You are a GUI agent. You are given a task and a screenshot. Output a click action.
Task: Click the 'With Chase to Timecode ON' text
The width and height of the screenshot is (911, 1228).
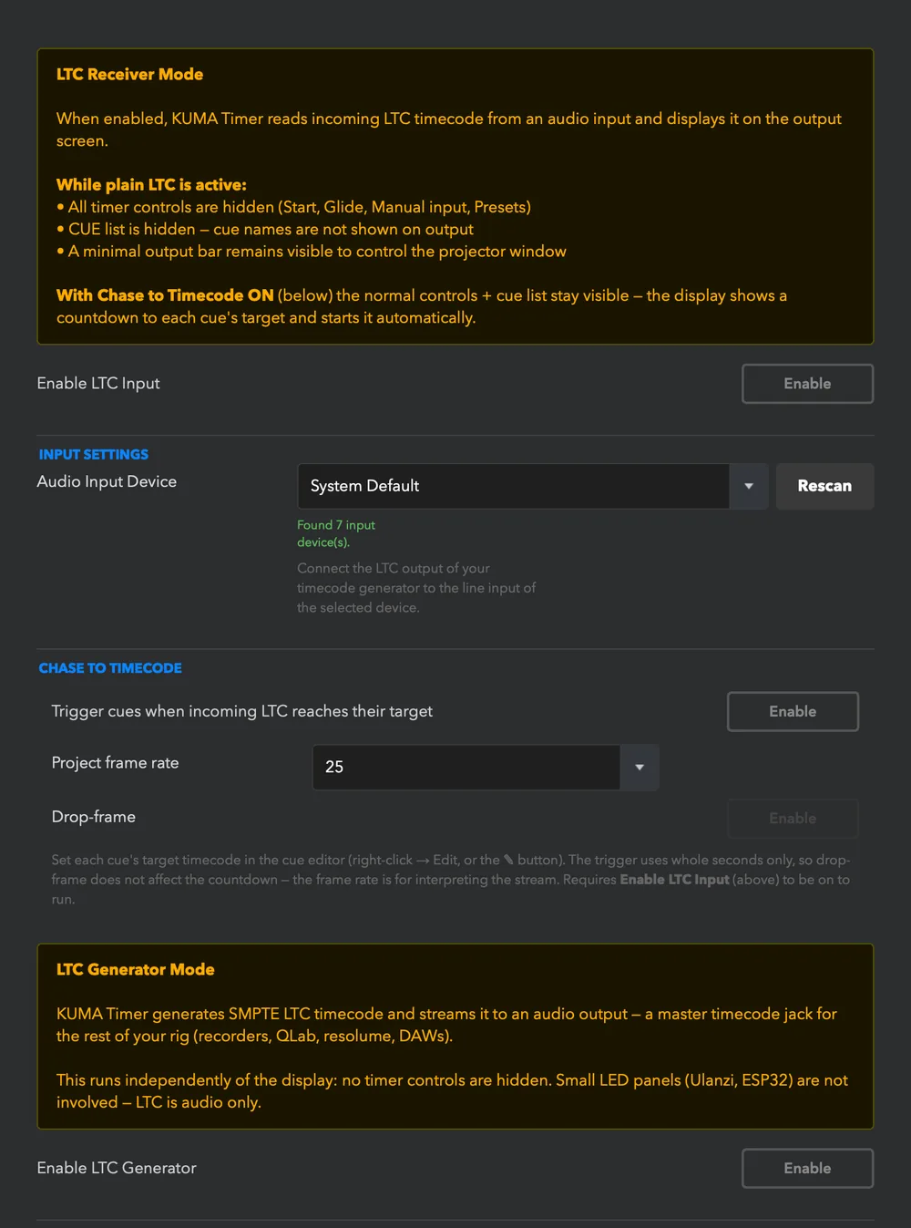click(165, 295)
